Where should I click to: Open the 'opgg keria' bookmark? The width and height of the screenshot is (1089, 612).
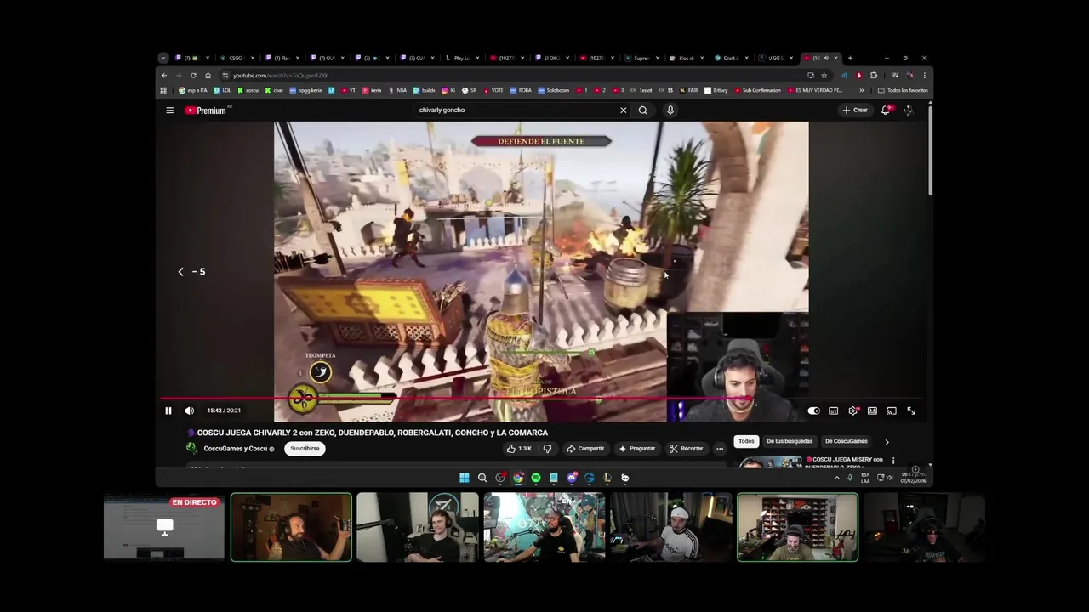[x=305, y=90]
